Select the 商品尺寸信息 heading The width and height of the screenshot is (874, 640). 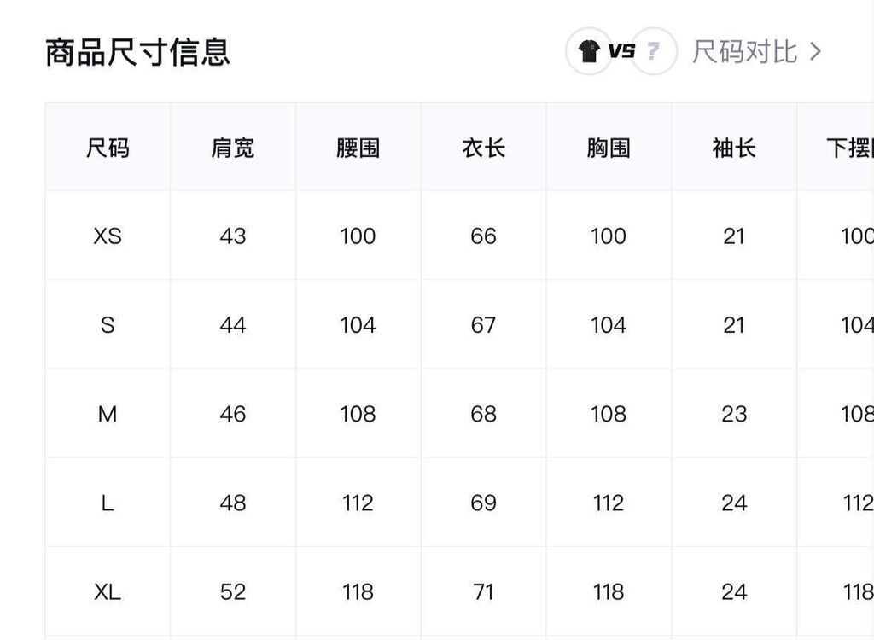137,52
